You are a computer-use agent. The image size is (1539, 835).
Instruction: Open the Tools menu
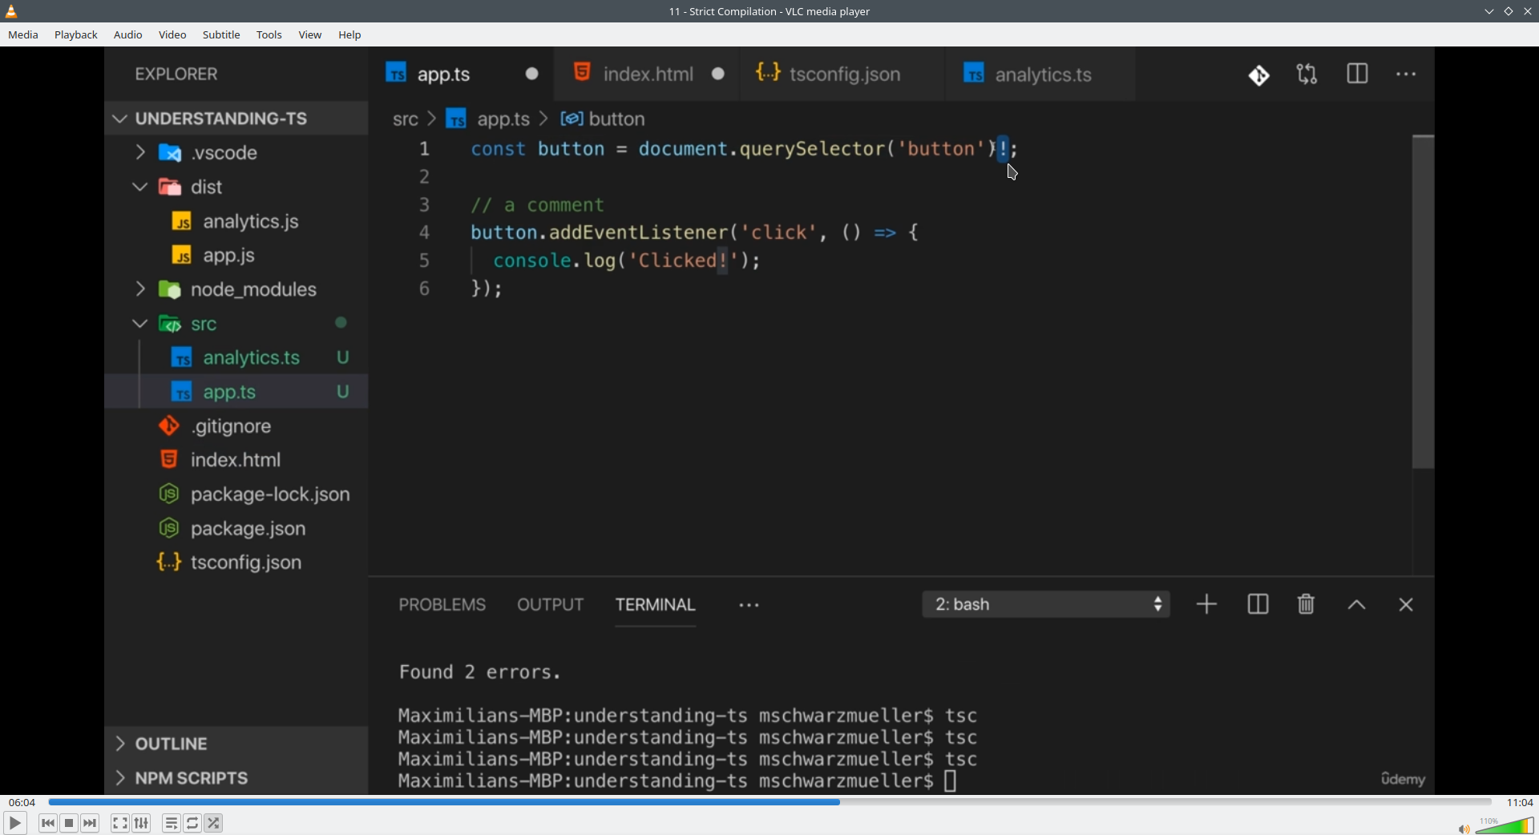[269, 35]
